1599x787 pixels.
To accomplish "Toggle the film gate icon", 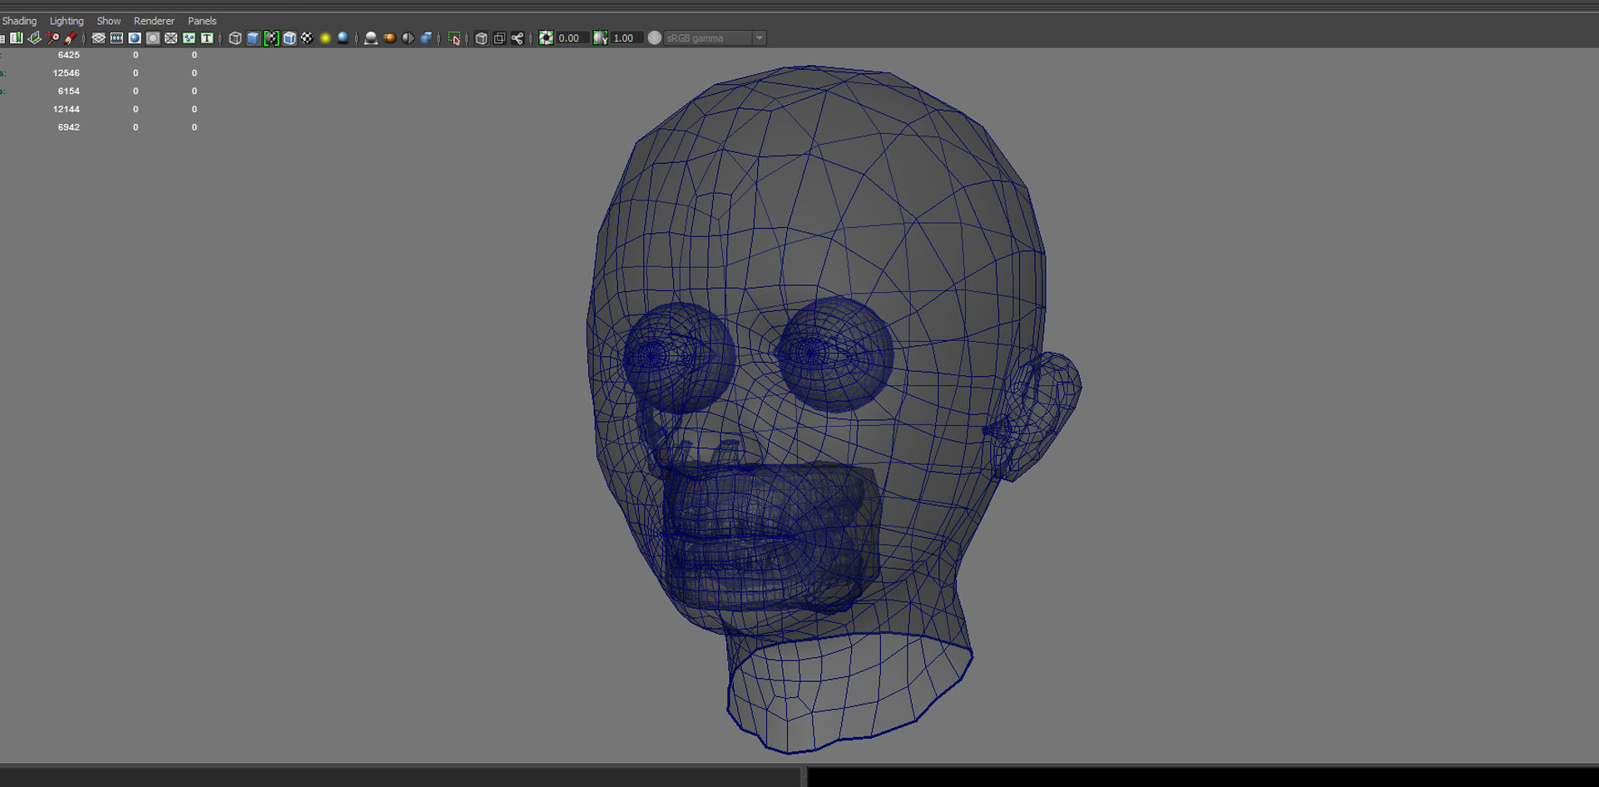I will 116,38.
